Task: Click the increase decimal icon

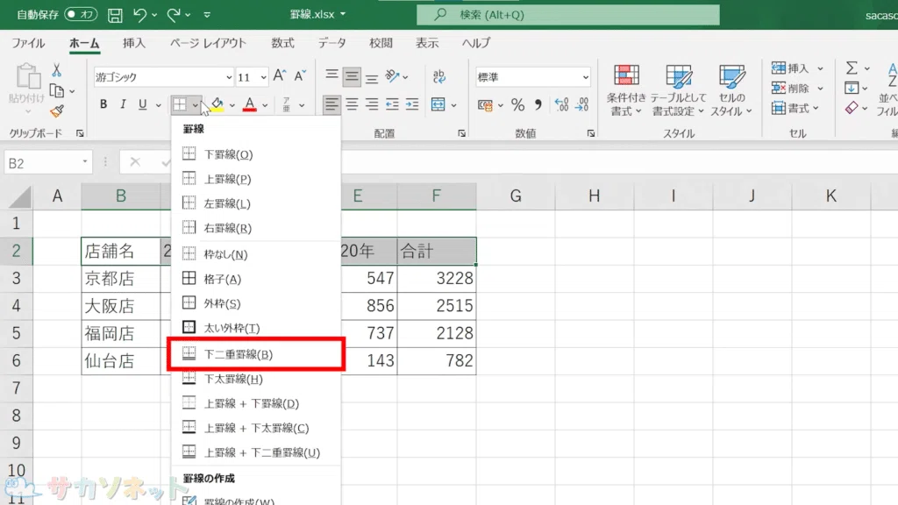Action: click(562, 104)
